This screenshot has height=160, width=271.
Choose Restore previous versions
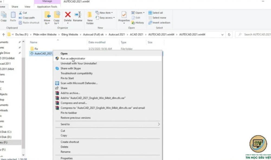[x=108, y=118]
